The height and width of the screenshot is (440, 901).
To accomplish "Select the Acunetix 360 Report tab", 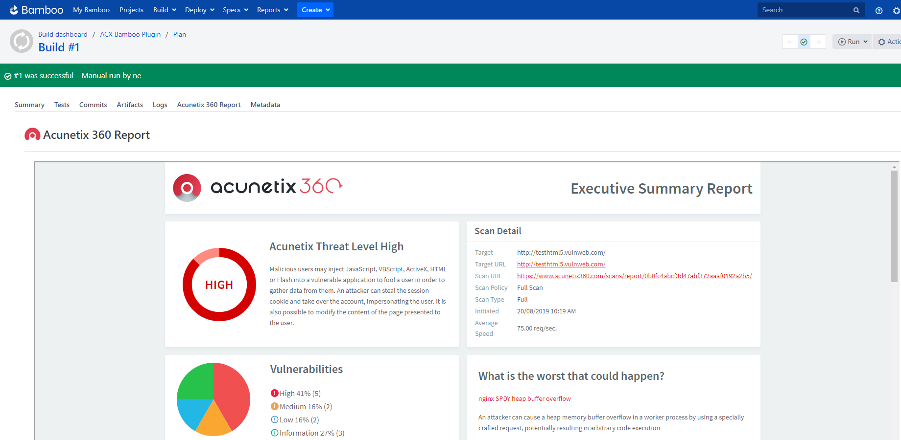I will tap(209, 105).
